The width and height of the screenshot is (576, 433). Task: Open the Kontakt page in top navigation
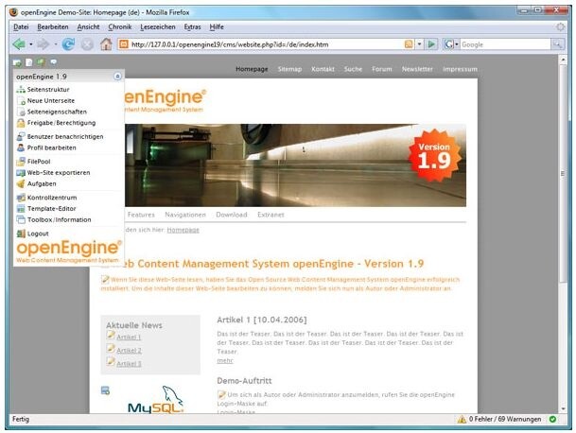[x=323, y=69]
